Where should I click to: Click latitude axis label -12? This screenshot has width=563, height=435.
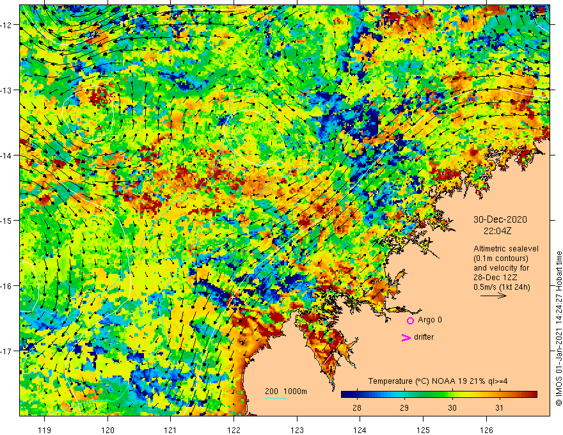tap(6, 25)
